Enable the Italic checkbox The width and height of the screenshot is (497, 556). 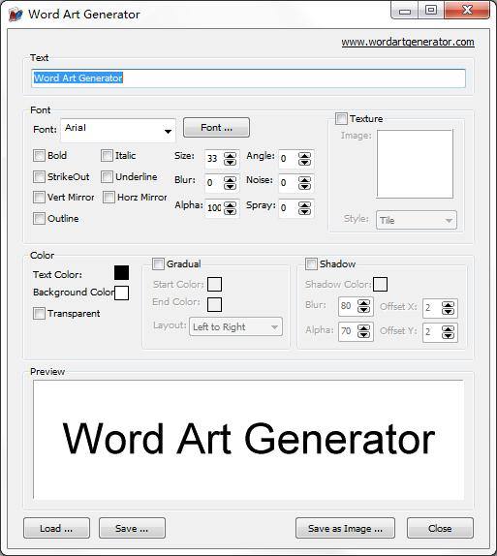point(107,155)
